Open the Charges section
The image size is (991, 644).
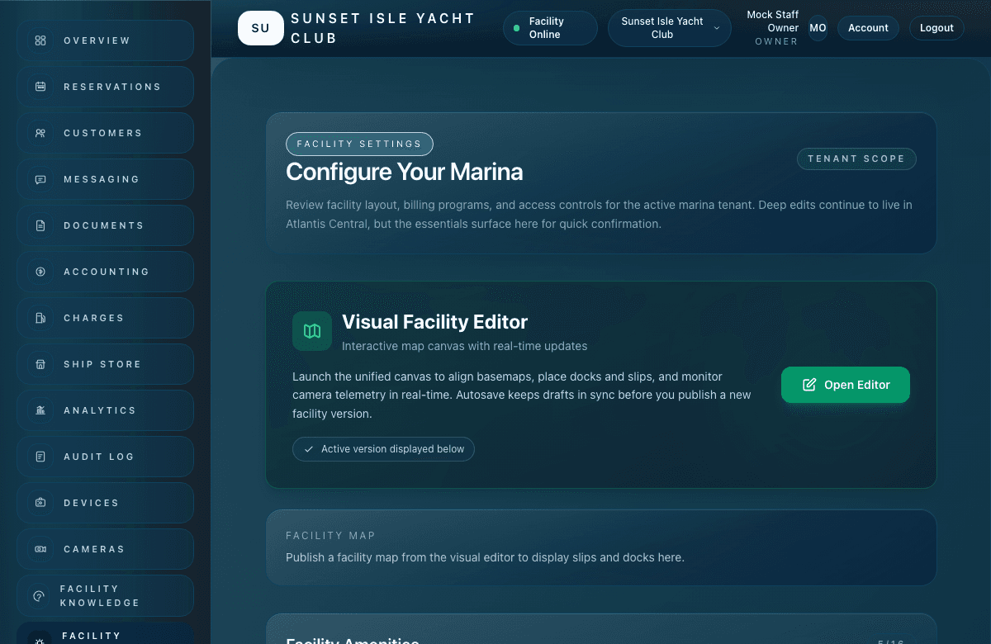tap(105, 318)
